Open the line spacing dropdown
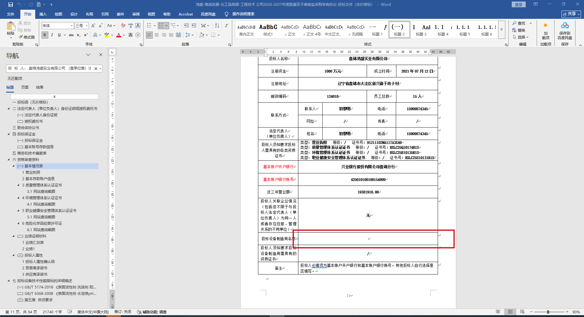Image resolution: width=584 pixels, height=317 pixels. click(190, 35)
